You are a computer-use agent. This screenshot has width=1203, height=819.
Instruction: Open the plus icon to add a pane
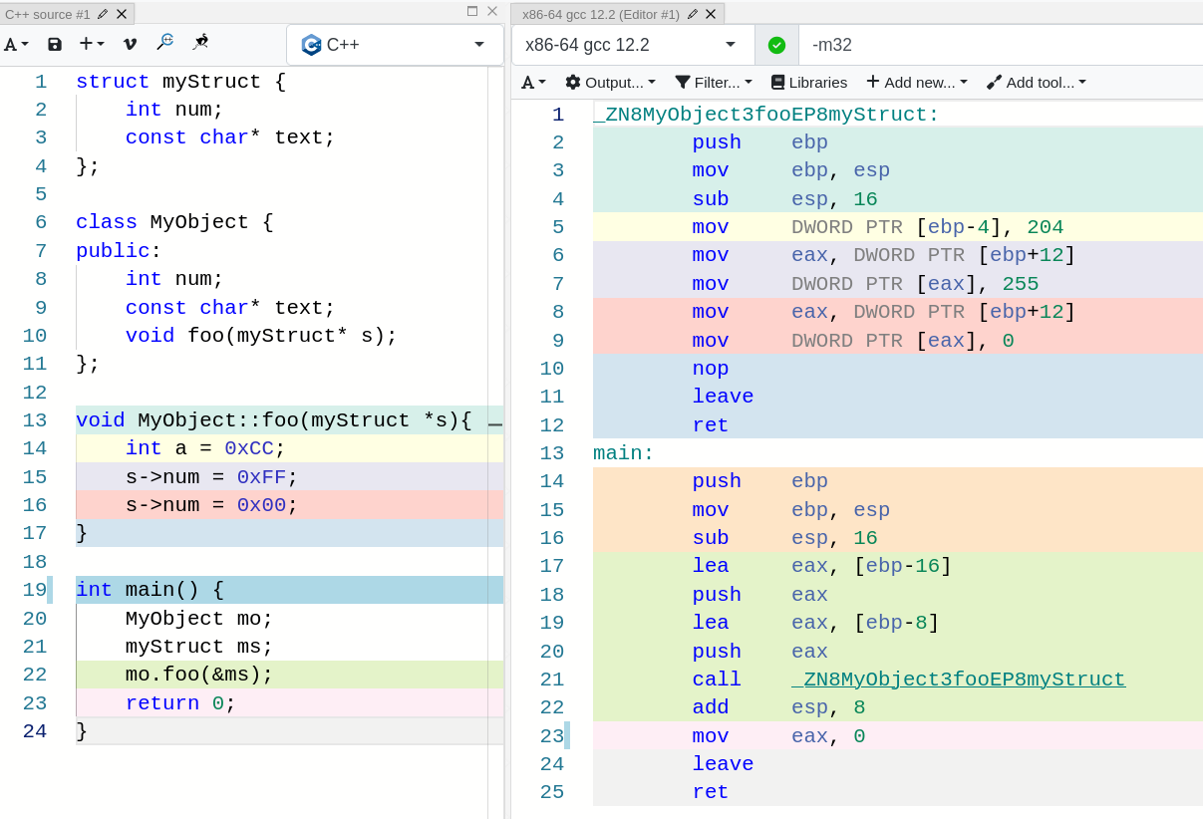click(x=88, y=44)
